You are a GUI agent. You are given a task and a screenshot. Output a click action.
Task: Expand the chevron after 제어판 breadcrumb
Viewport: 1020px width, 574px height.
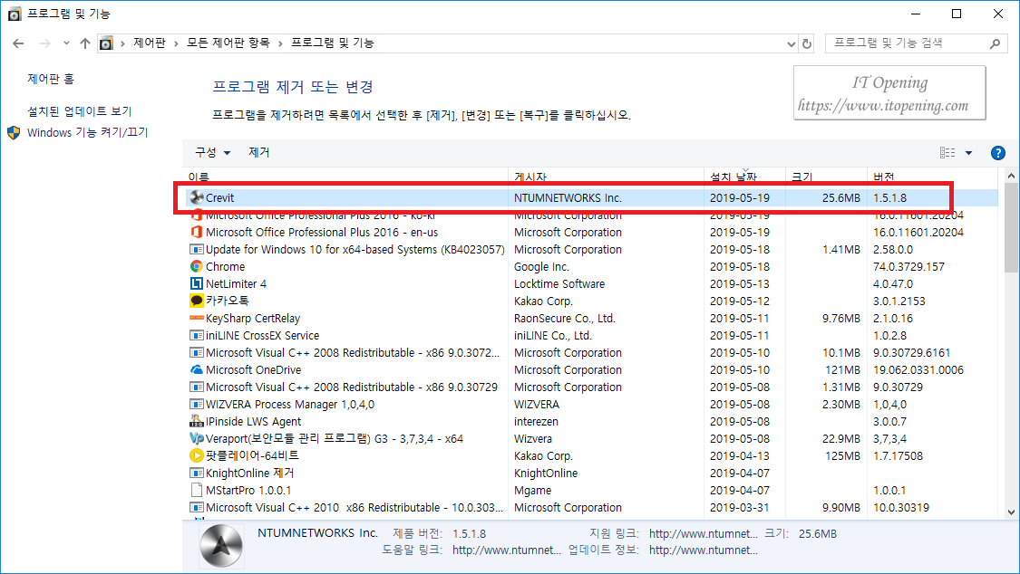pos(176,43)
